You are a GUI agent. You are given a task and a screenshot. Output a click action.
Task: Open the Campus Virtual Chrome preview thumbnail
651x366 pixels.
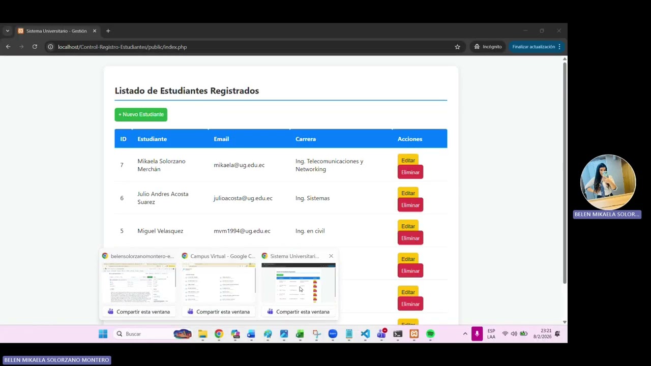[x=219, y=283]
